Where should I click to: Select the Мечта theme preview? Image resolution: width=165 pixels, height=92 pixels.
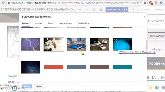point(157,50)
